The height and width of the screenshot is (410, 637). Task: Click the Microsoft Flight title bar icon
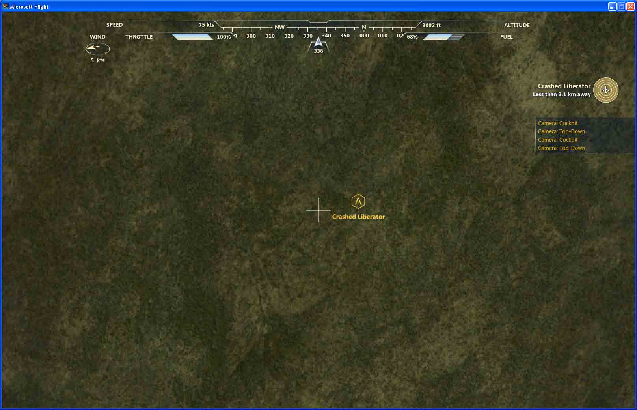5,6
